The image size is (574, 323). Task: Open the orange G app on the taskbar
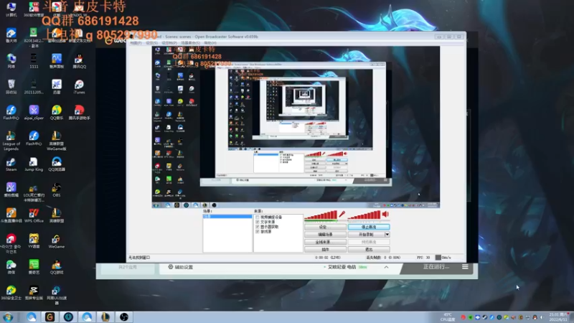coord(50,317)
